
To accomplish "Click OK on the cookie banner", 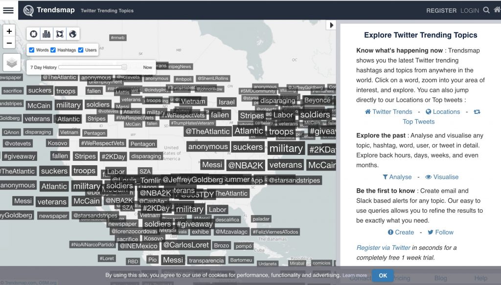I will click(383, 275).
